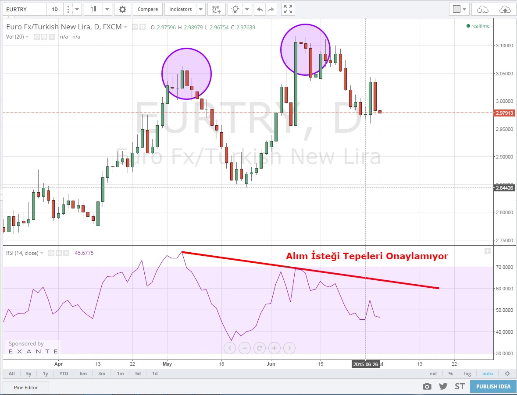517x395 pixels.
Task: Click the undo arrow in the toolbar
Action: coord(260,9)
